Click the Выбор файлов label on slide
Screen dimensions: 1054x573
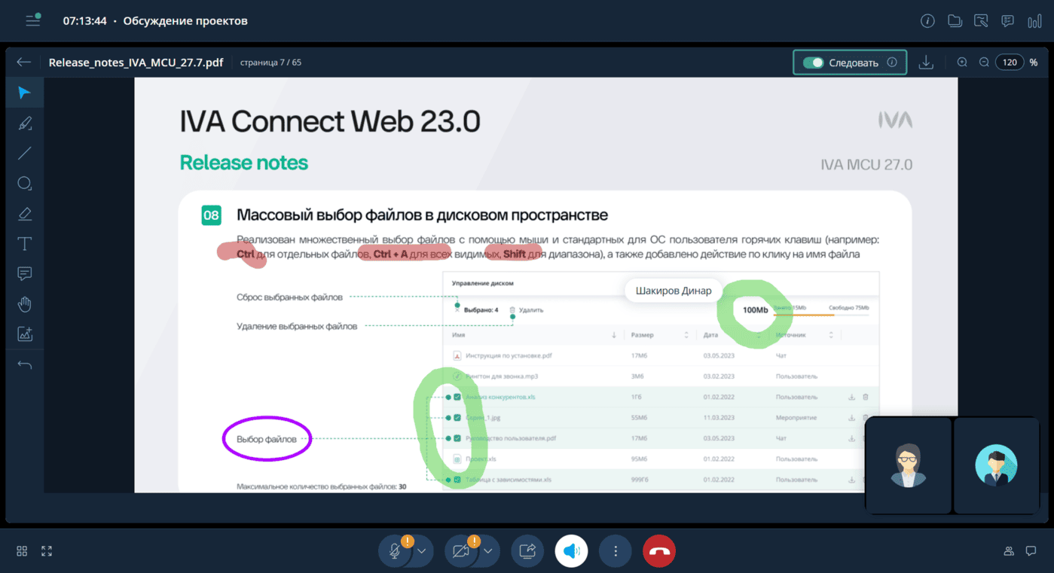pos(266,438)
